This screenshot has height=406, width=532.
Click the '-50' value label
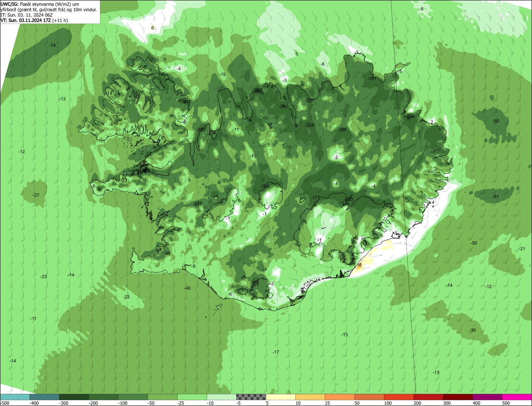pos(474,243)
